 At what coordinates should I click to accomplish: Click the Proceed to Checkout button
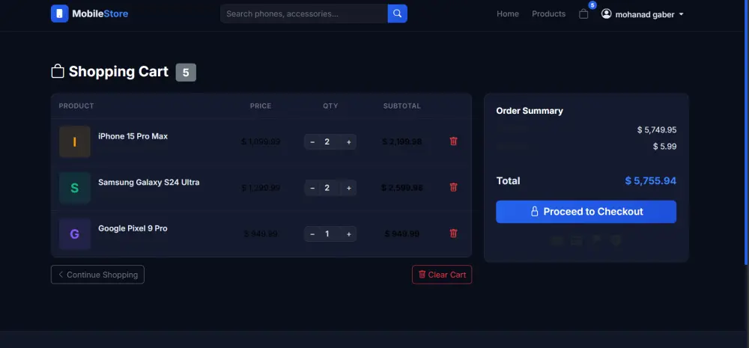tap(586, 212)
